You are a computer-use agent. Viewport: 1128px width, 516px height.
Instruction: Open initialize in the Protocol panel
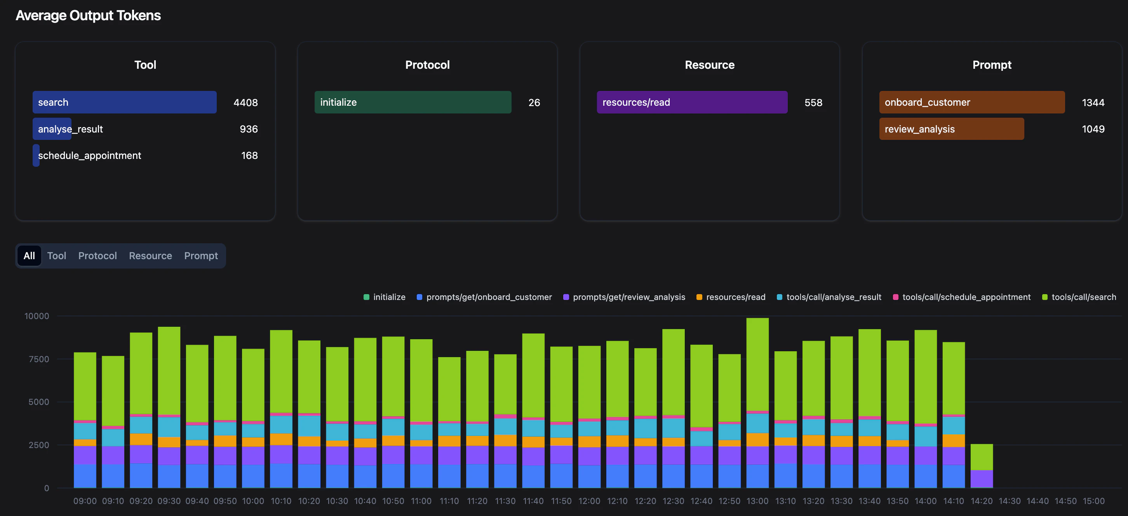pos(412,102)
